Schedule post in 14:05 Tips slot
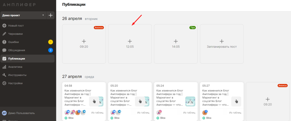291x121 pixels. click(x=176, y=44)
